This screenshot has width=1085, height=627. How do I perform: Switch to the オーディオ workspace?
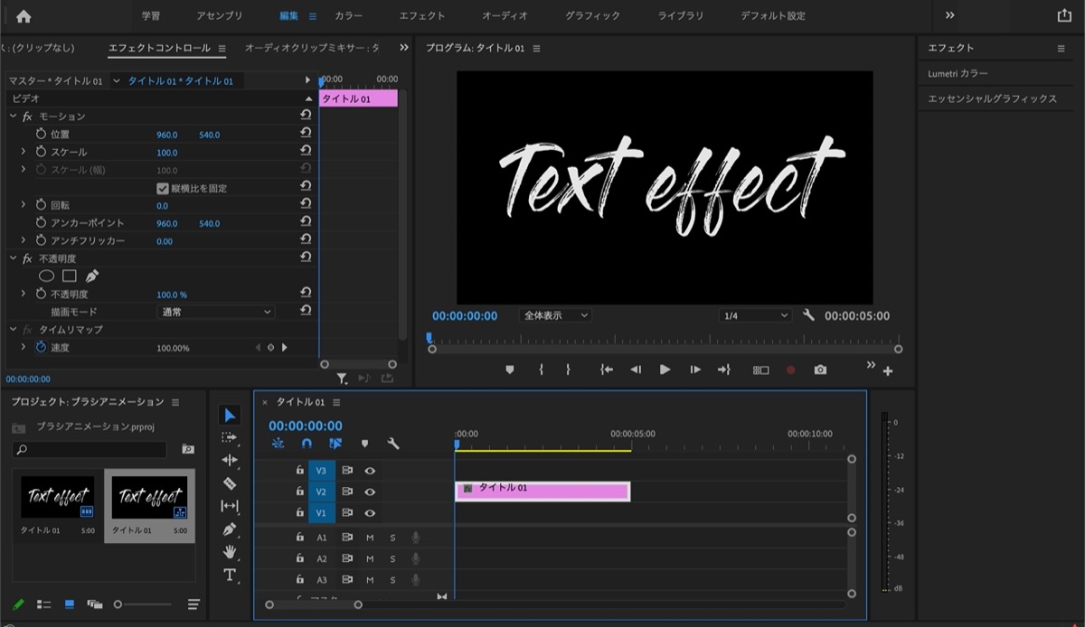505,16
